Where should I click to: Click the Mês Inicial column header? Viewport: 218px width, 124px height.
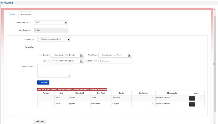point(79,93)
